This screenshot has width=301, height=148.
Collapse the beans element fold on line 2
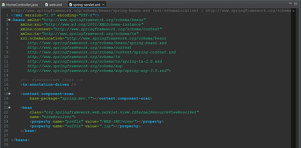10,20
